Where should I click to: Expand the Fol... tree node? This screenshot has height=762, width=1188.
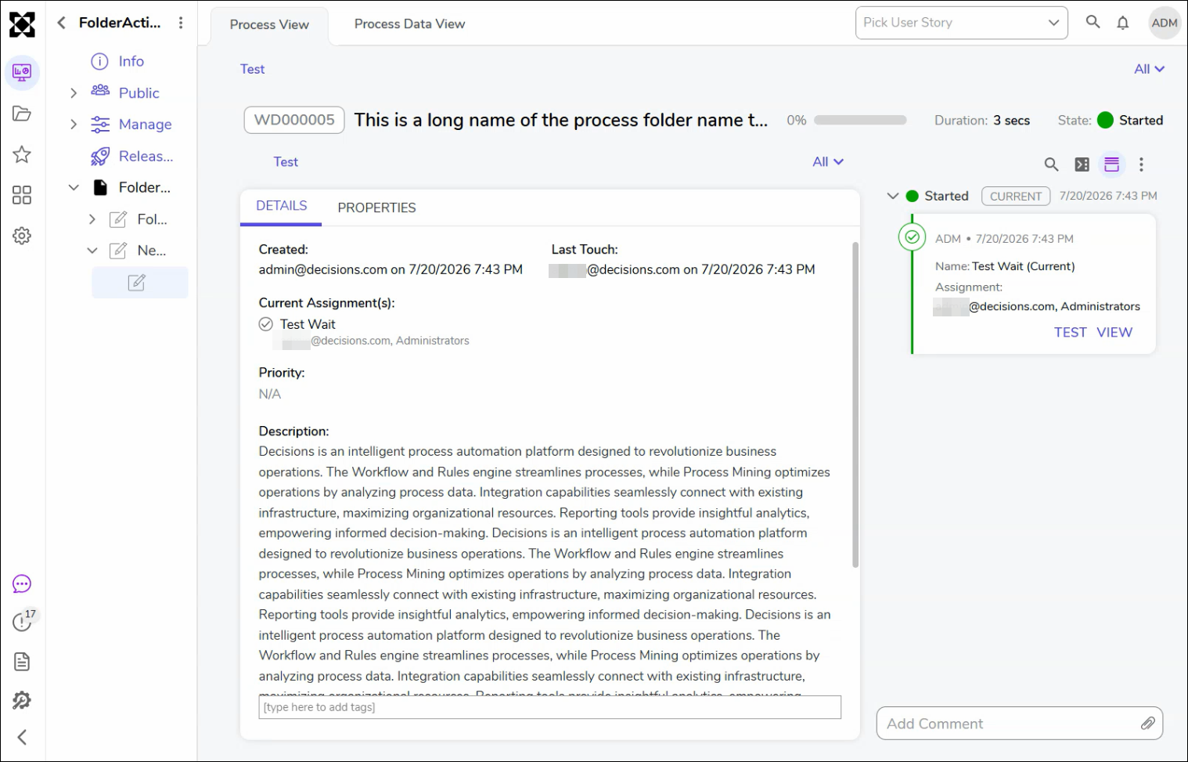click(92, 219)
